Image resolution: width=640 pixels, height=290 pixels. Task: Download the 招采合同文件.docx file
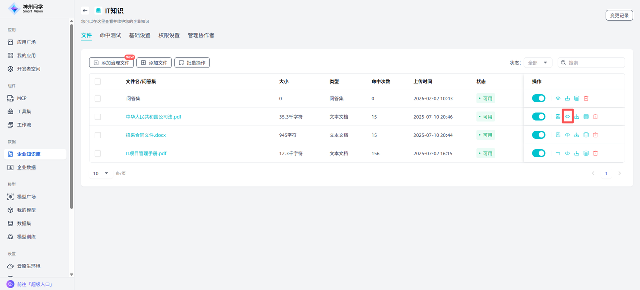point(577,135)
